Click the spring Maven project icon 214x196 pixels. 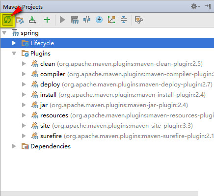[15, 33]
